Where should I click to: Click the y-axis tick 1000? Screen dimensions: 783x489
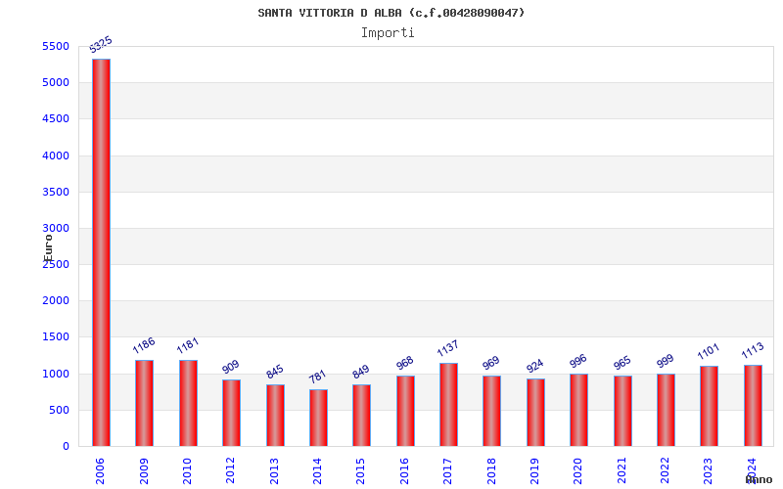click(56, 374)
